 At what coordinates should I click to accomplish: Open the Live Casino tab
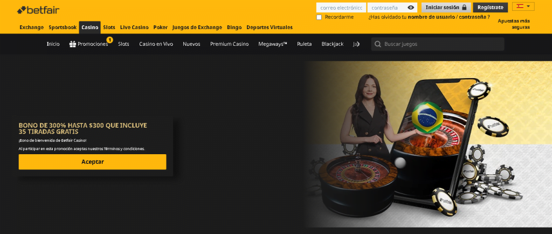coord(134,27)
